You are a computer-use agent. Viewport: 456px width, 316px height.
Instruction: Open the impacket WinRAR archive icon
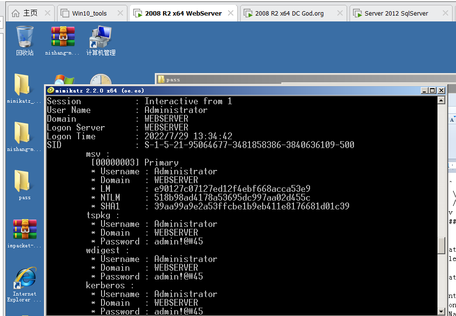tap(24, 230)
